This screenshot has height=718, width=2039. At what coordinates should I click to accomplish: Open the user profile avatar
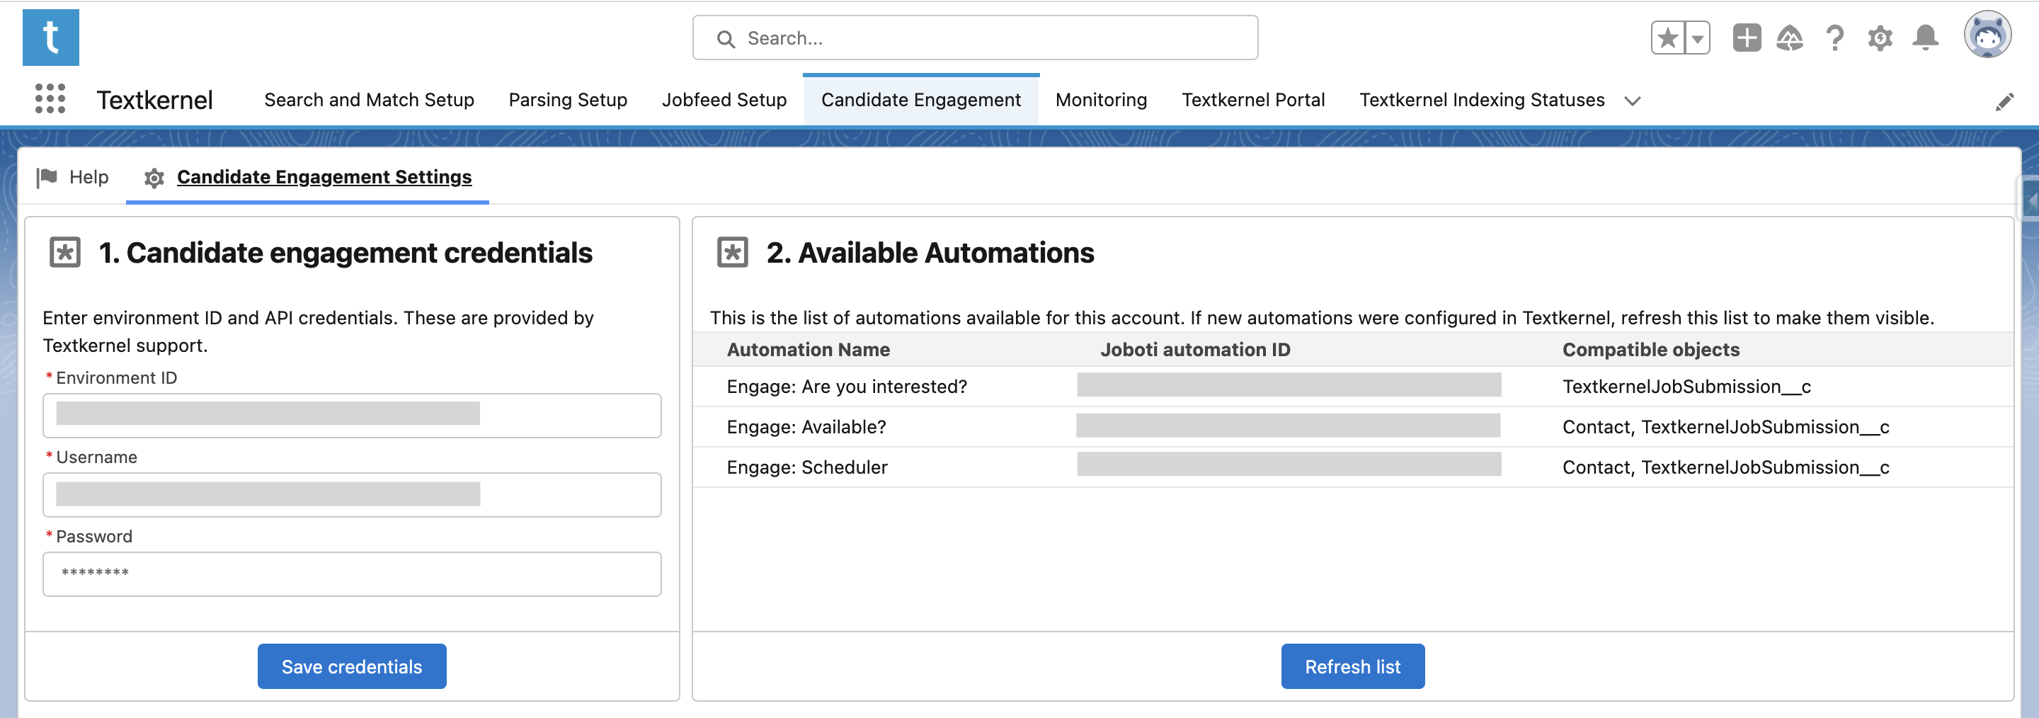(x=1987, y=35)
